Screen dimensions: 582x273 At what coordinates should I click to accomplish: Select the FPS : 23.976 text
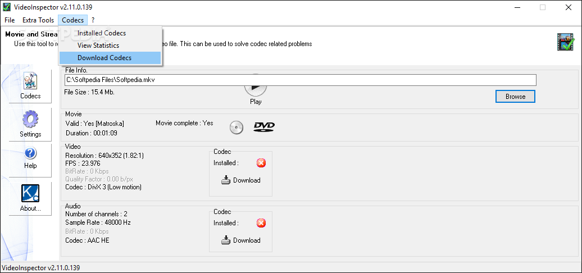83,163
